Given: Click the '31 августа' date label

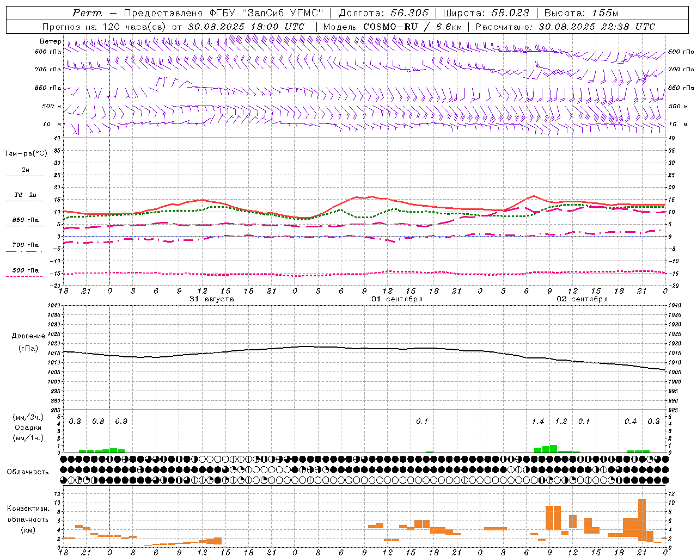Looking at the screenshot, I should [212, 299].
